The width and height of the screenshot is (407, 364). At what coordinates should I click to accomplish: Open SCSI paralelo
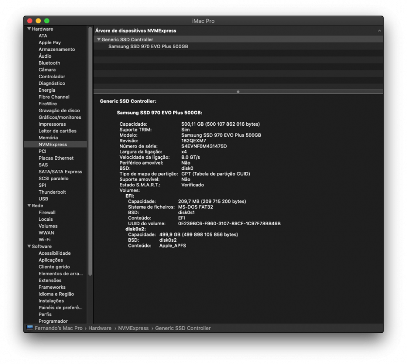click(53, 179)
